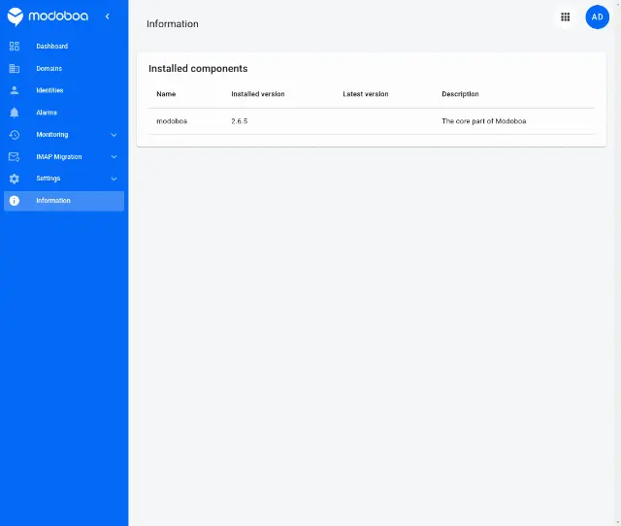The image size is (621, 526).
Task: Open the Domains menu item
Action: [x=64, y=69]
